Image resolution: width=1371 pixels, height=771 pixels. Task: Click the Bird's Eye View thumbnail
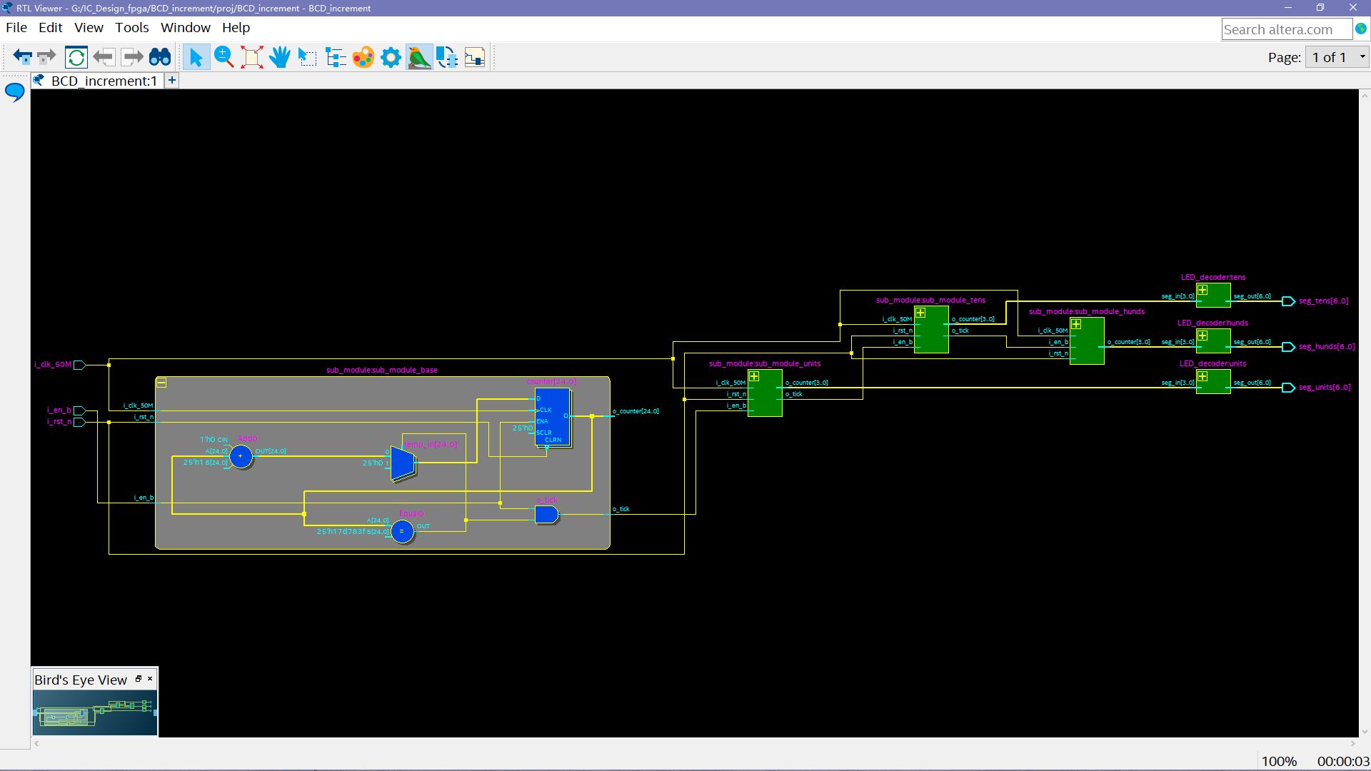click(94, 712)
